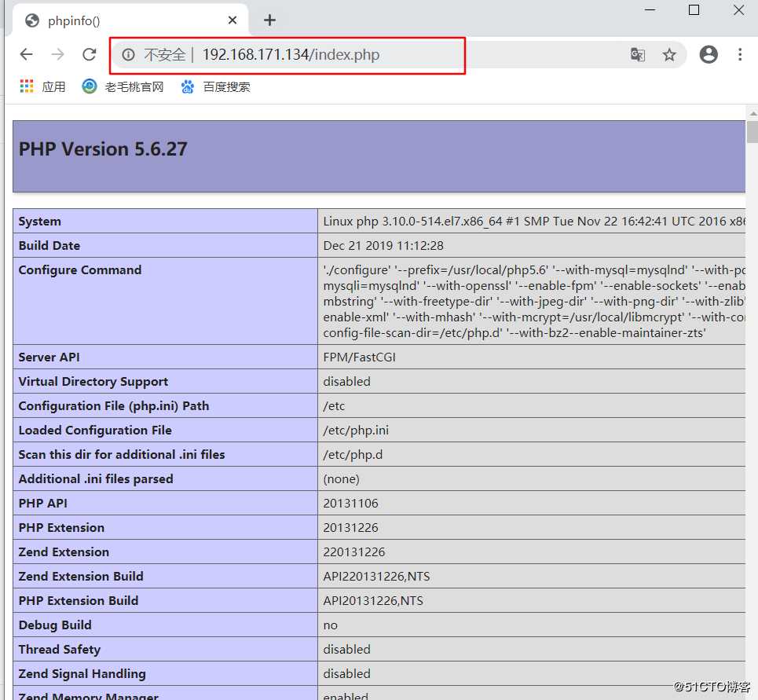Open the Google Translate page icon
The image size is (758, 700).
tap(638, 55)
